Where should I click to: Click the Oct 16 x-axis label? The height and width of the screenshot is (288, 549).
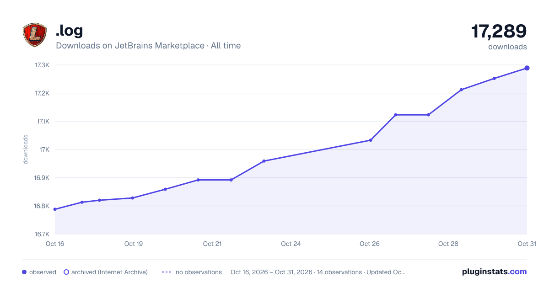point(55,244)
